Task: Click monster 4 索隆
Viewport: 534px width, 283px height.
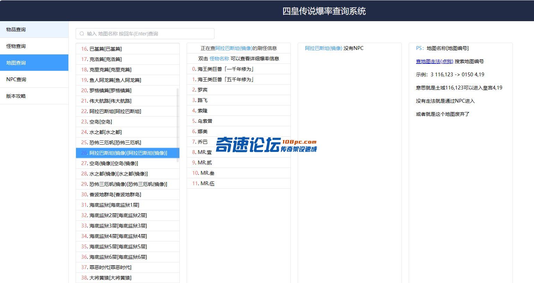Action: [239, 111]
